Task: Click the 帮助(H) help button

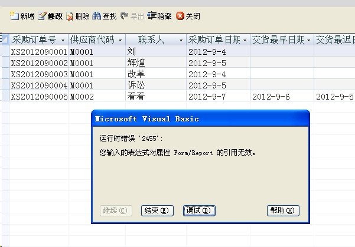Action: (283, 210)
